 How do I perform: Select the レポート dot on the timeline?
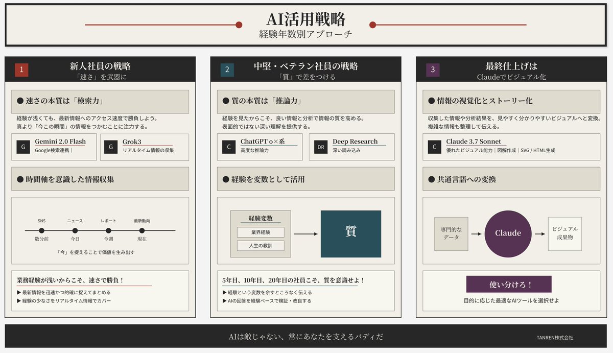point(108,230)
